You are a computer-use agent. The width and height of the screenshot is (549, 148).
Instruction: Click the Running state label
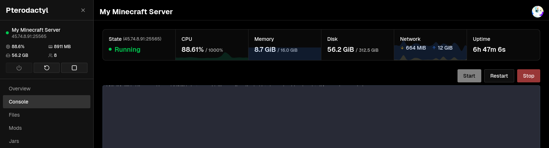127,50
